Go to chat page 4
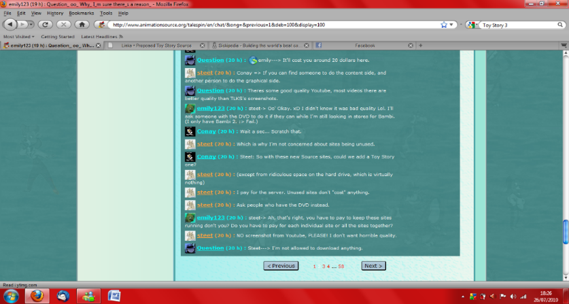Screen dimensions: 569x304 pyautogui.click(x=328, y=266)
